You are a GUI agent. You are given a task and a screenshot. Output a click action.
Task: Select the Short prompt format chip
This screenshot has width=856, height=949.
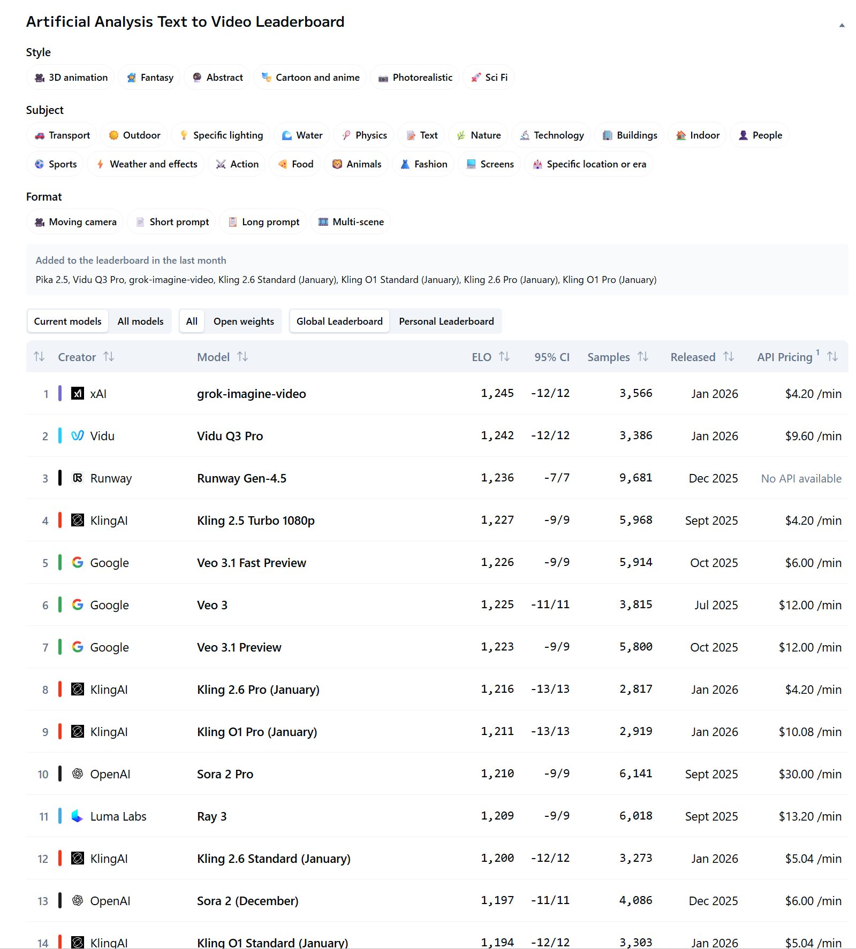click(172, 222)
